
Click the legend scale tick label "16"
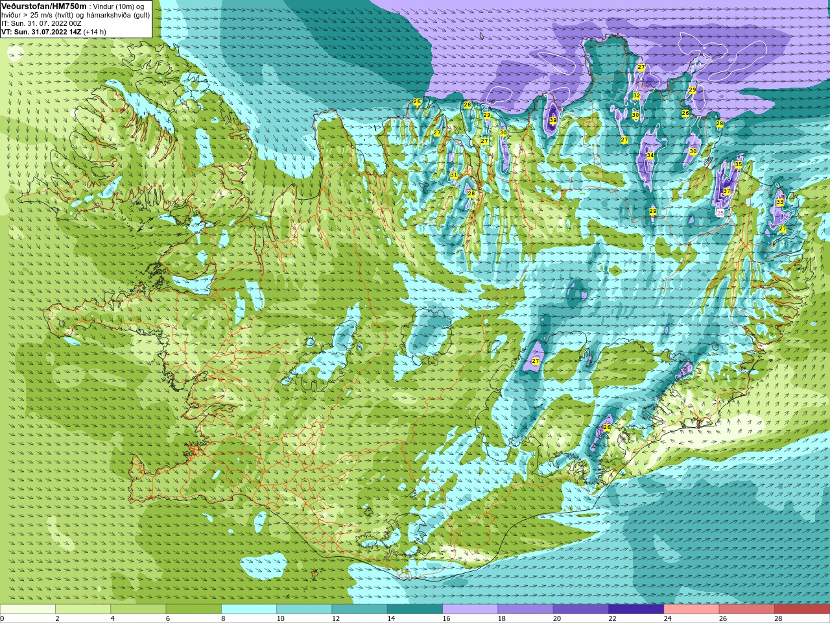[446, 618]
